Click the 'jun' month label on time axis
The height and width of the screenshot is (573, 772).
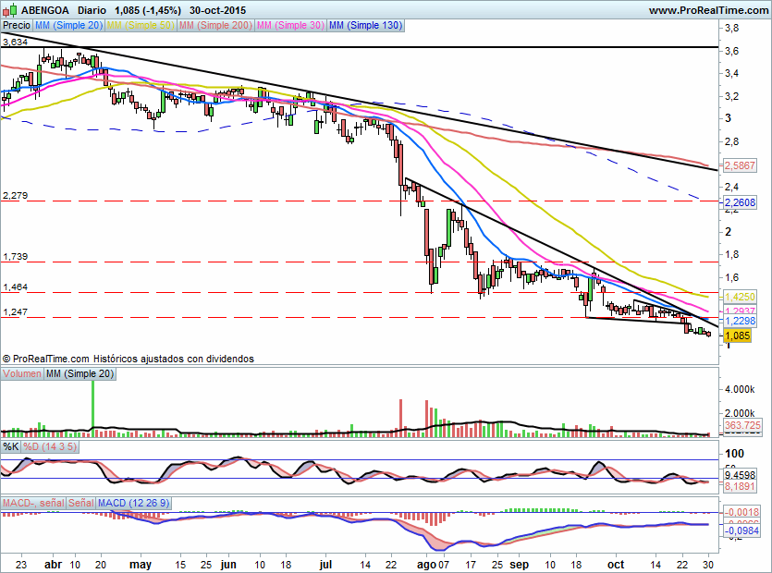228,564
